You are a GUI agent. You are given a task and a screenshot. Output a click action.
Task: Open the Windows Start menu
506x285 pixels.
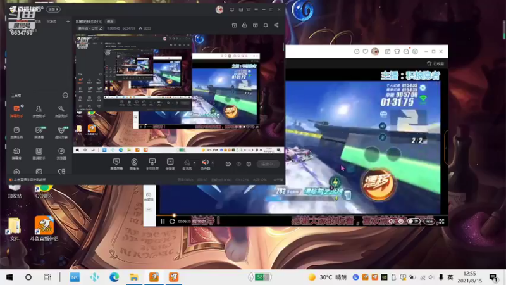9,277
